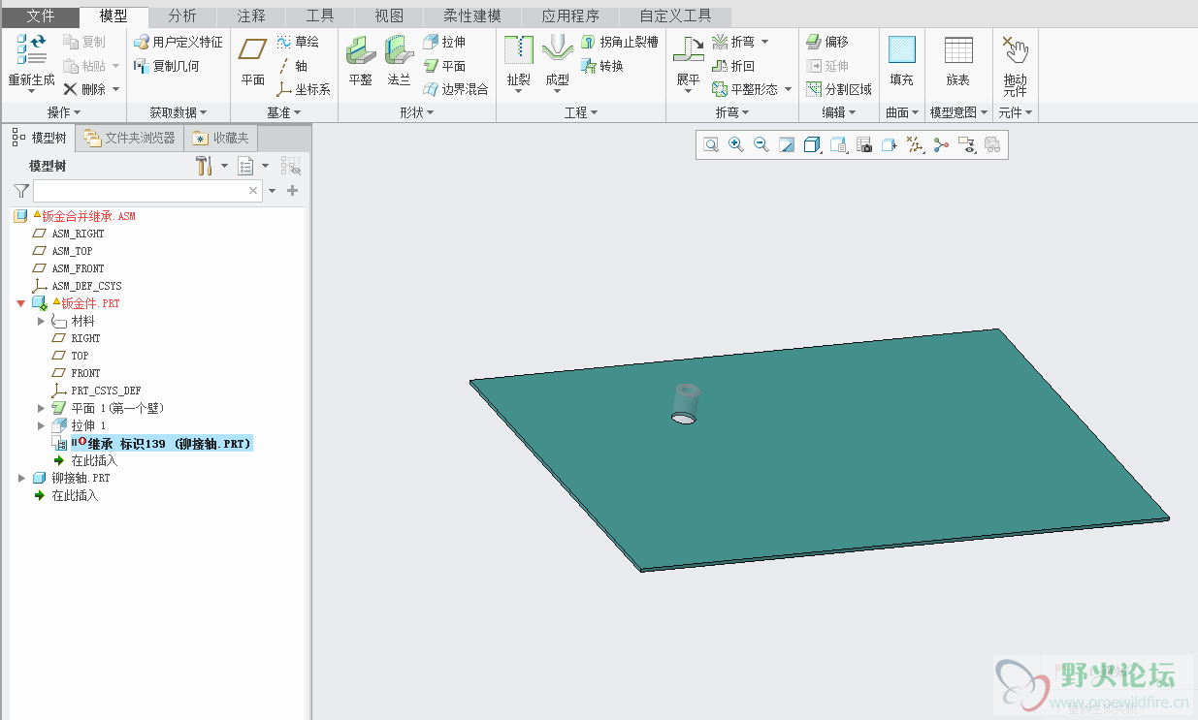Click the 删除 (Delete) button

coord(92,89)
